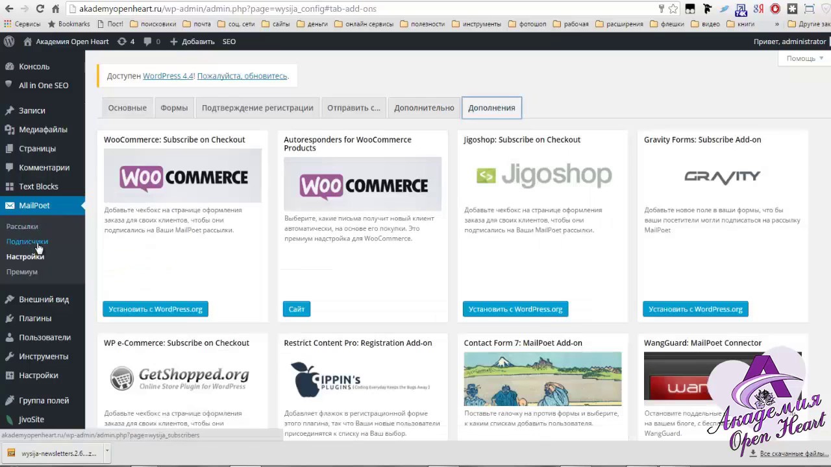Open the All in One SEO shield icon

pyautogui.click(x=9, y=85)
